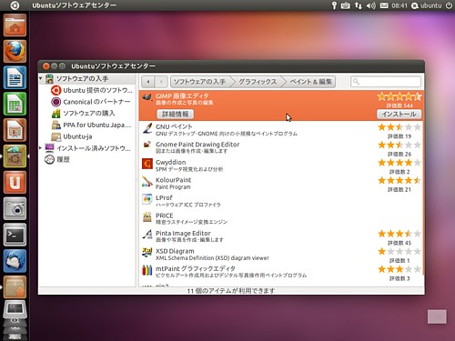Open the Terminal launcher icon
This screenshot has width=455, height=341.
15,235
